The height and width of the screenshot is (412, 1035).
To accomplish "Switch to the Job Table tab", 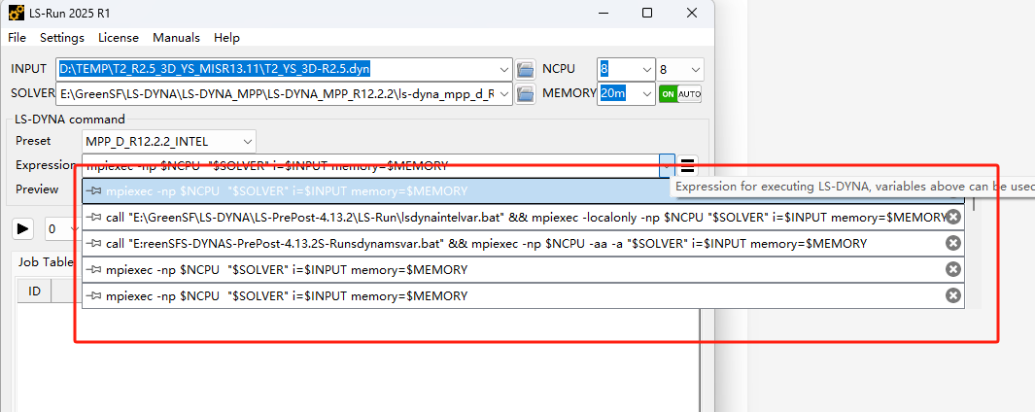I will coord(46,261).
